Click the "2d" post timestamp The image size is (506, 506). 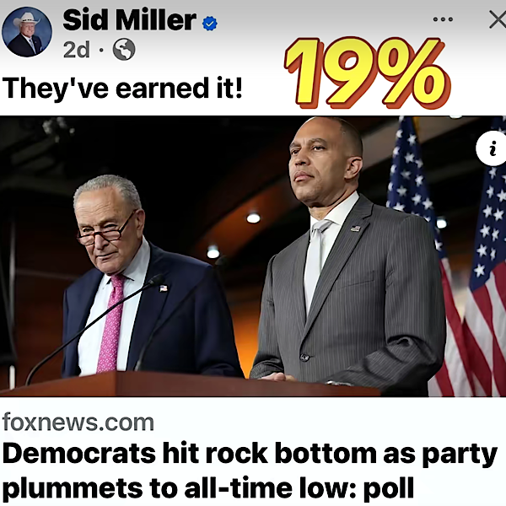[x=76, y=50]
